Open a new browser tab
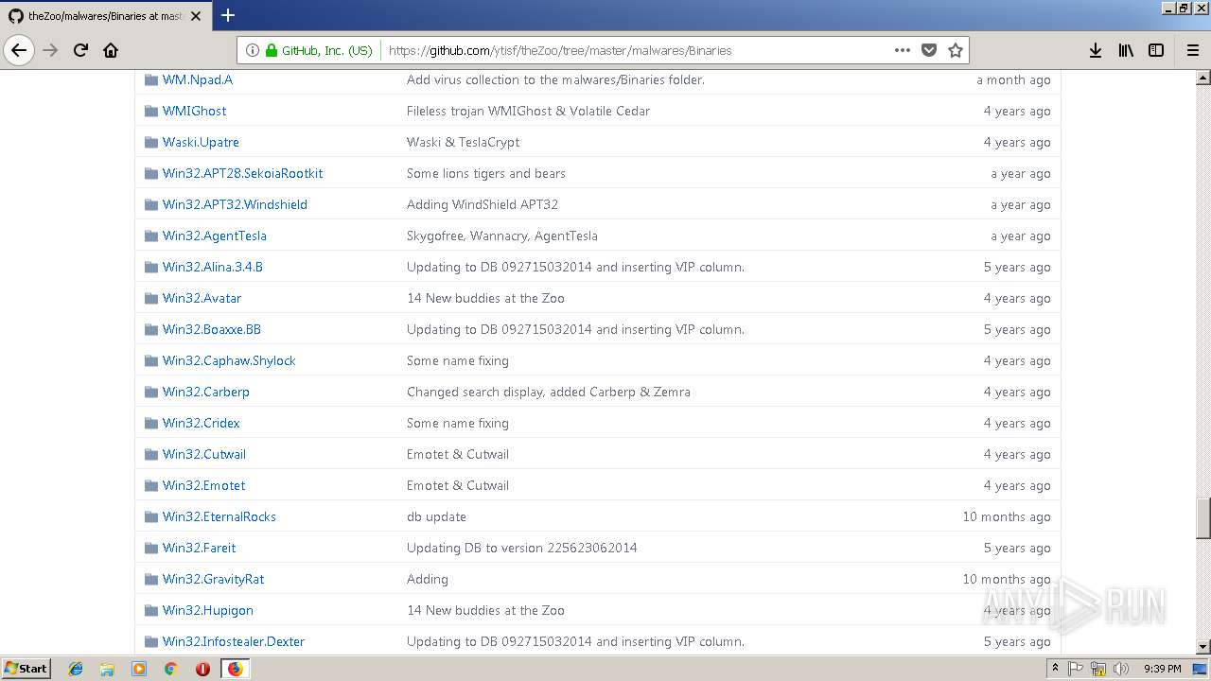This screenshot has height=681, width=1211. point(228,15)
